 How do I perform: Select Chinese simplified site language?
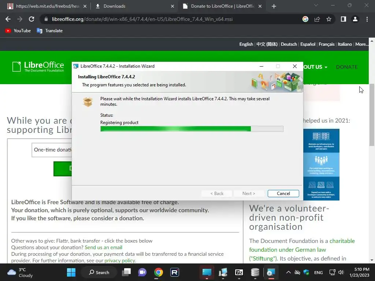tap(267, 44)
